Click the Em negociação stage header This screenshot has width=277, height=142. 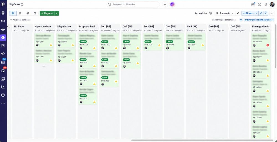click(261, 27)
